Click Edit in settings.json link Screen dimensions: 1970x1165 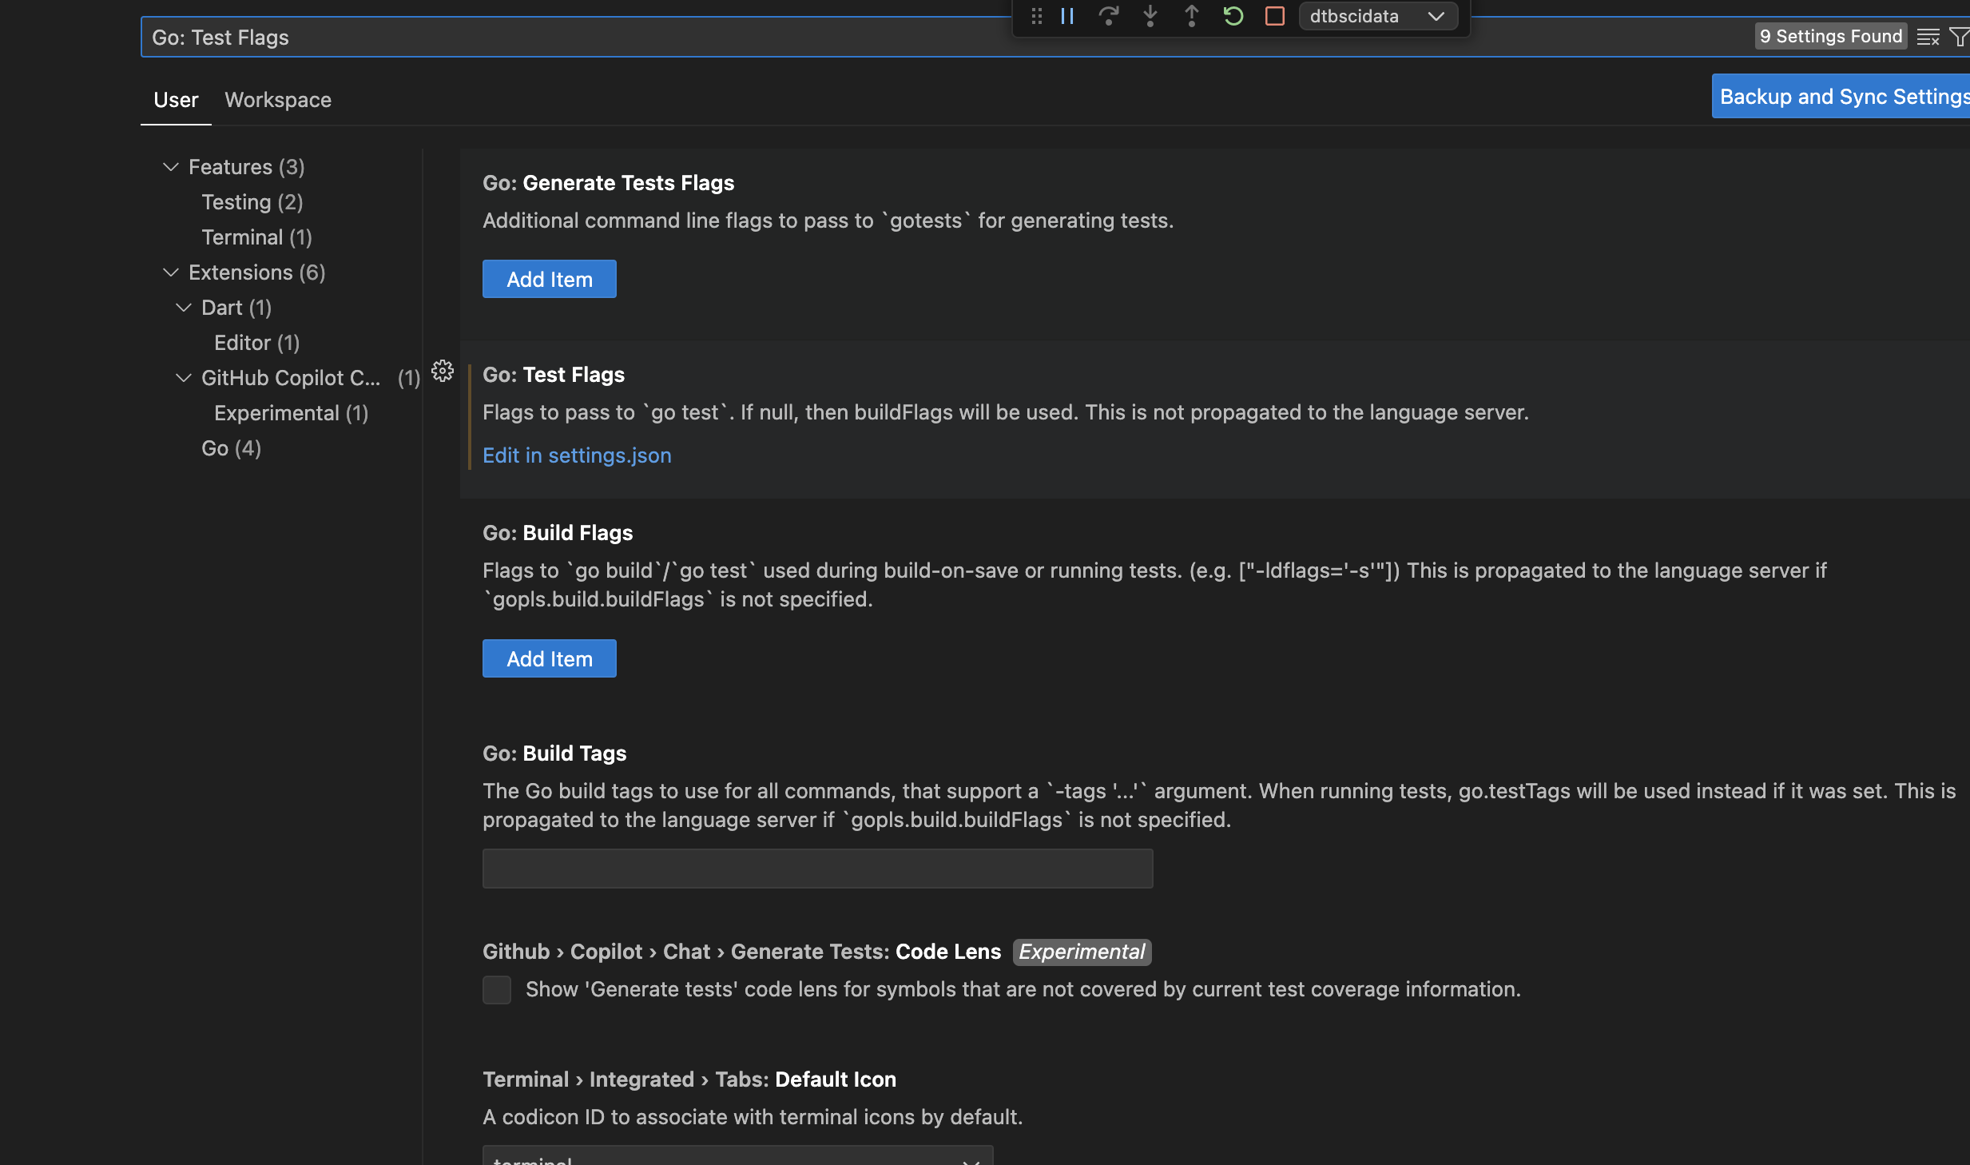[577, 455]
